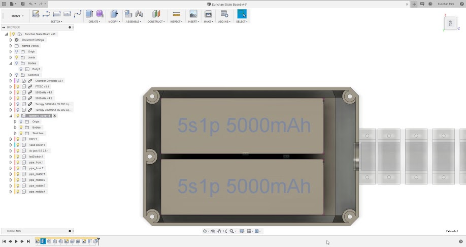Expand the Named Views node
Viewport: 466px width, 247px height.
[11, 46]
